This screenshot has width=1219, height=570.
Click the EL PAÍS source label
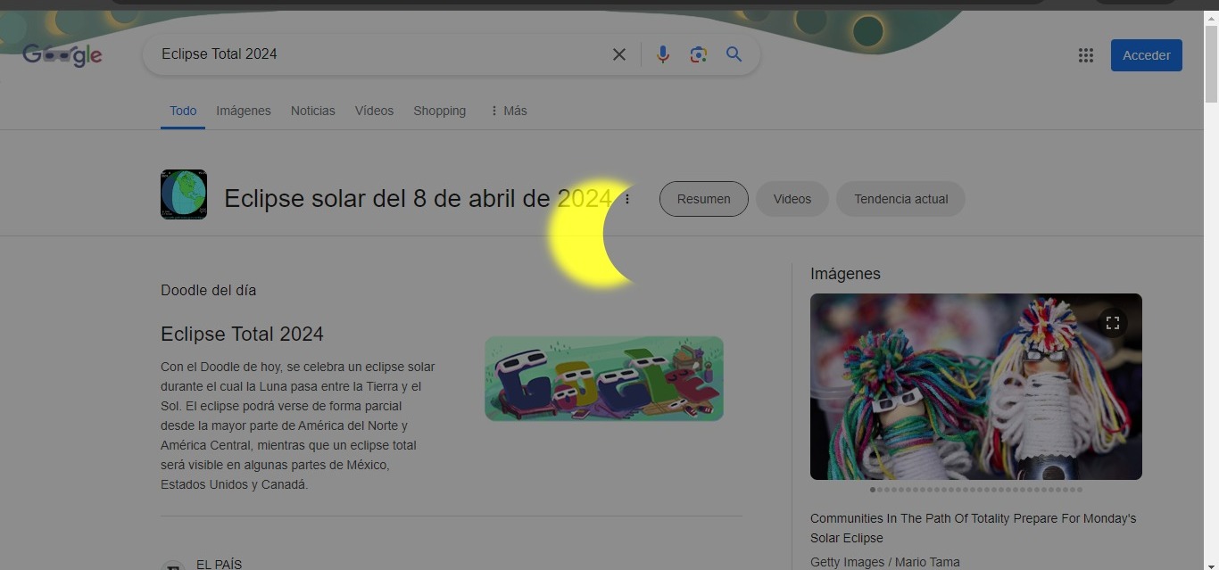coord(219,564)
